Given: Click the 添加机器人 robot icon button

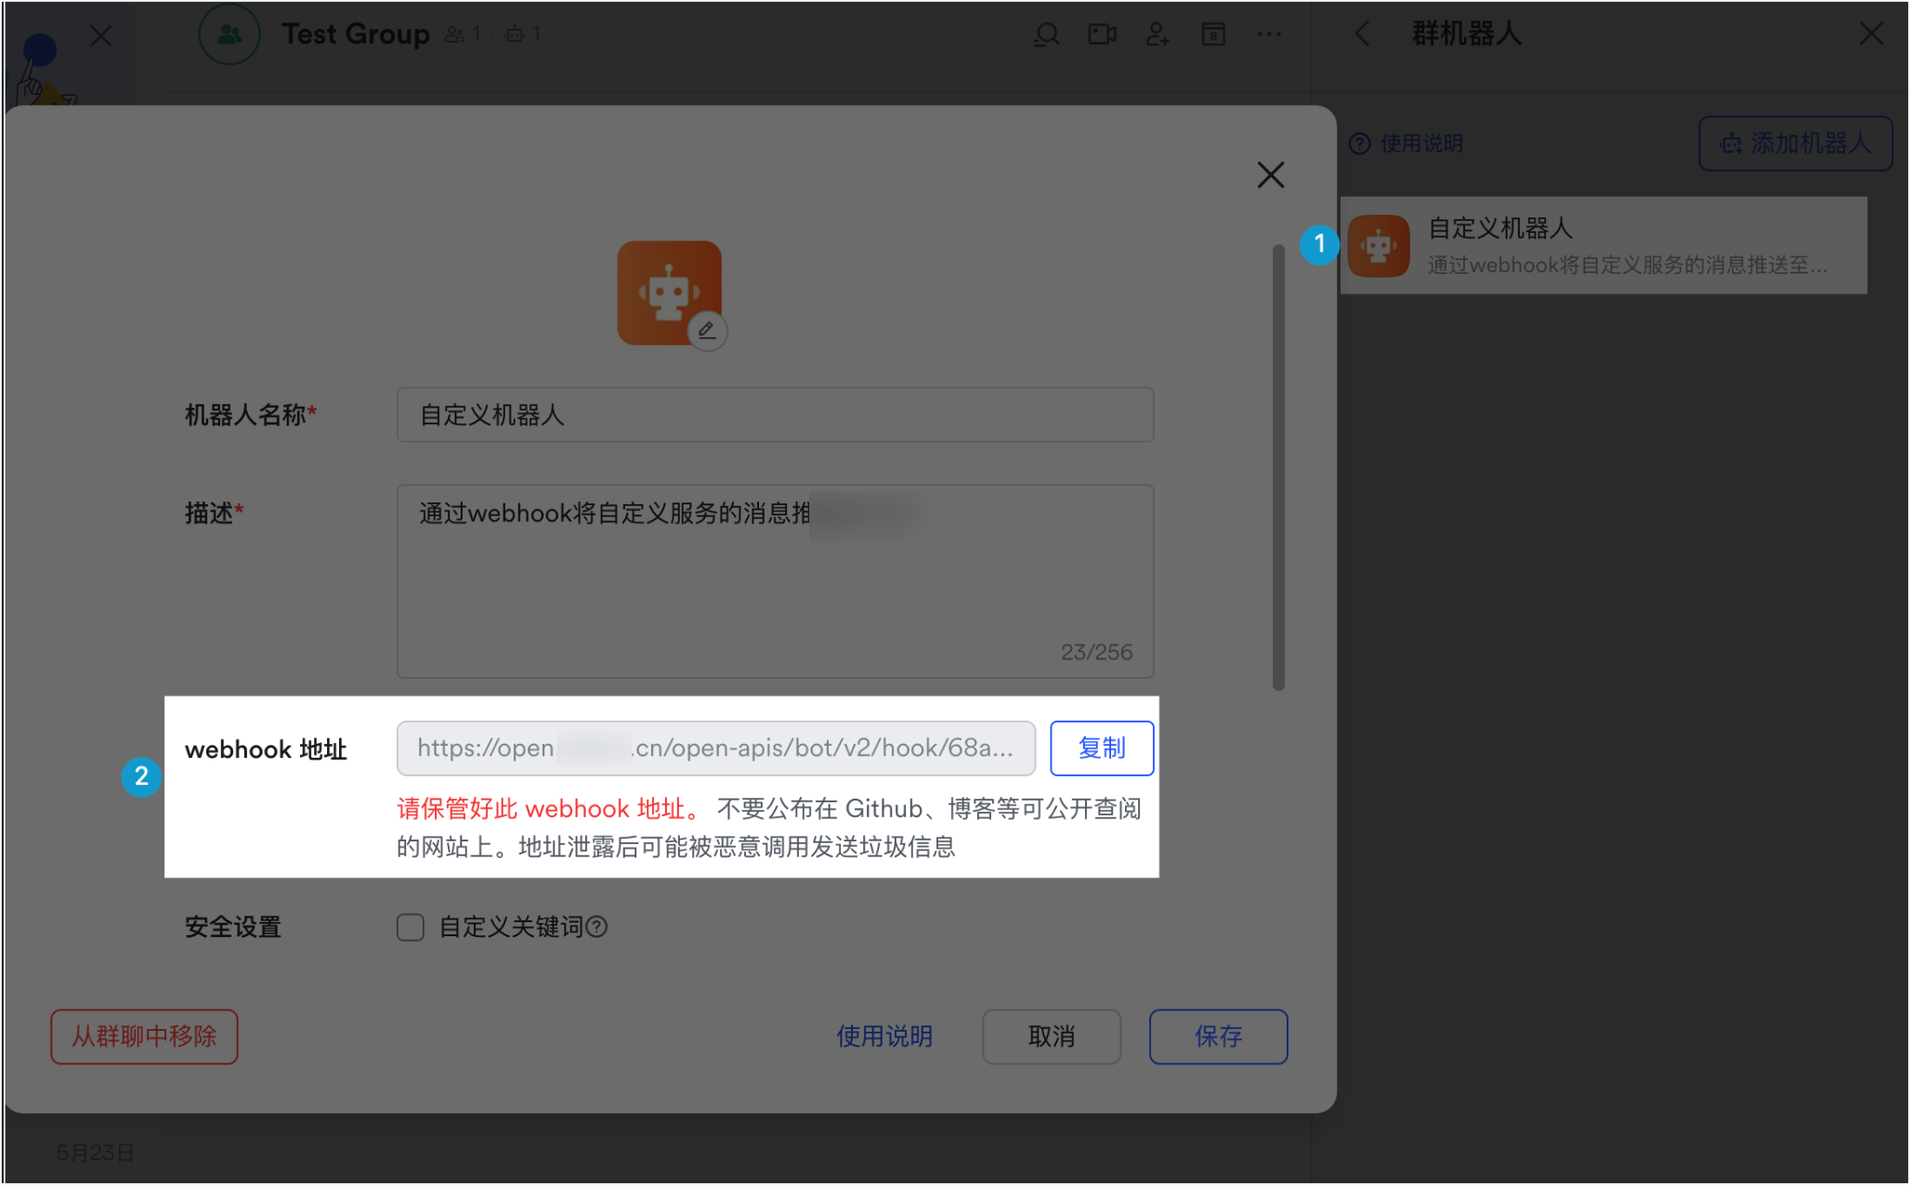Looking at the screenshot, I should tap(1730, 144).
